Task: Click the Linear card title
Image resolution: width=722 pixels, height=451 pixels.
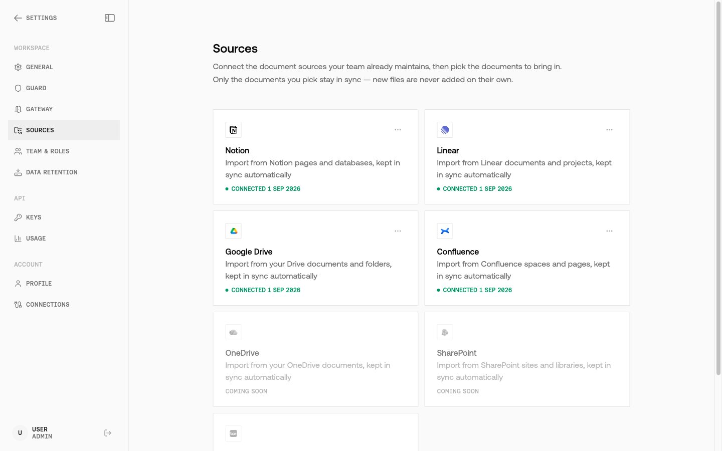Action: [x=448, y=151]
